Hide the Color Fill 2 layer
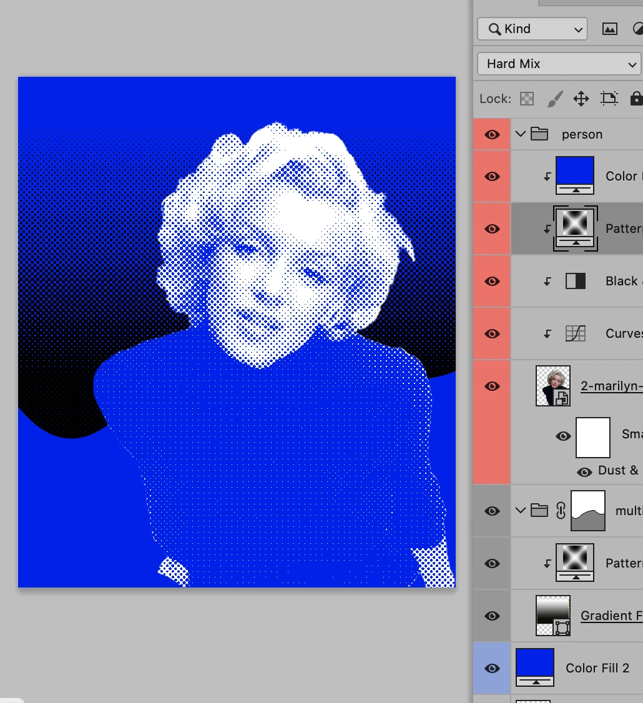This screenshot has height=703, width=643. (x=492, y=669)
